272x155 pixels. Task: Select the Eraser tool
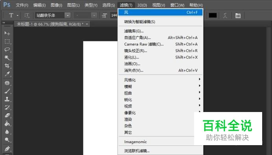tap(7, 116)
